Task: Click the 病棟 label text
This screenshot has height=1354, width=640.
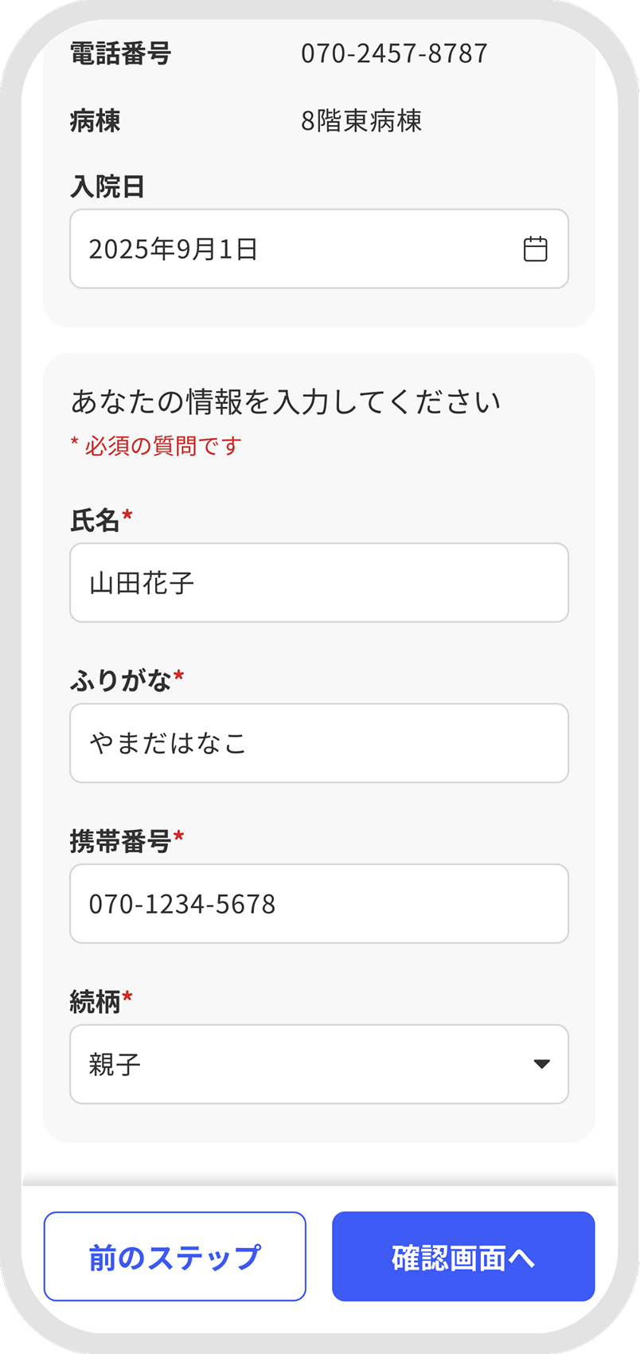Action: 95,121
